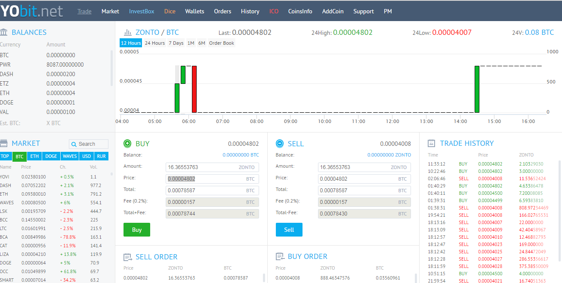Open the Dice page

tap(170, 11)
